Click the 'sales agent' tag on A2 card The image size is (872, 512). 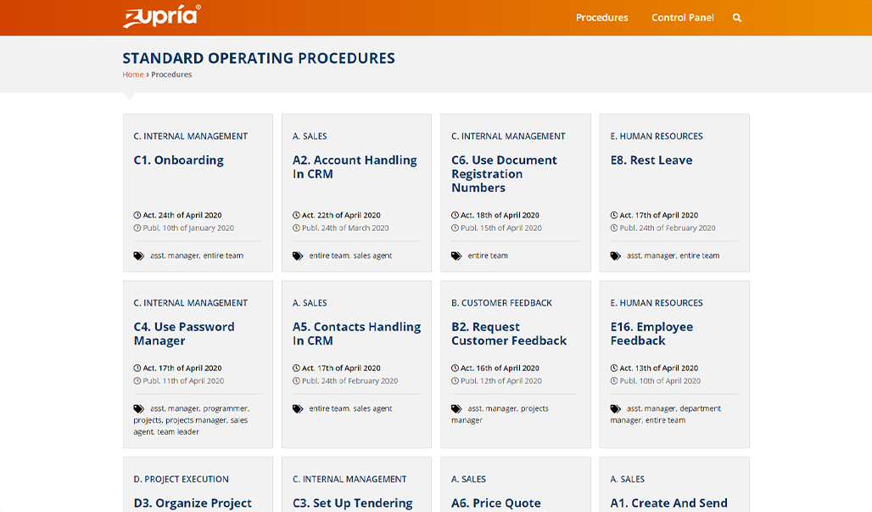click(x=372, y=256)
